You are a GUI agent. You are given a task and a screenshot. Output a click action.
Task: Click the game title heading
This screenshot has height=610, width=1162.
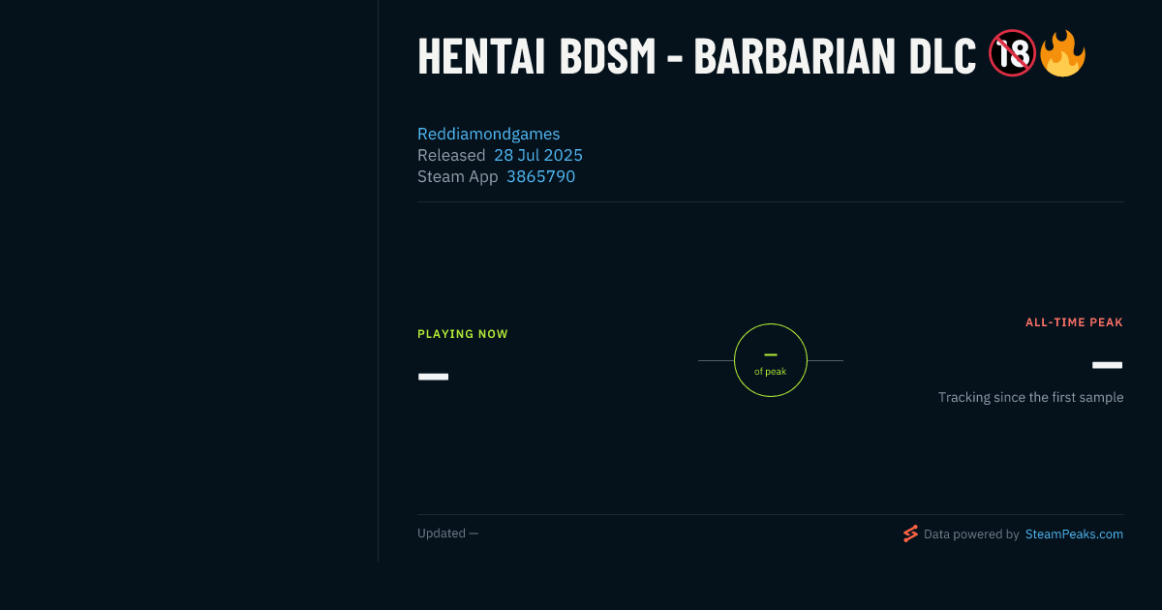tap(696, 56)
